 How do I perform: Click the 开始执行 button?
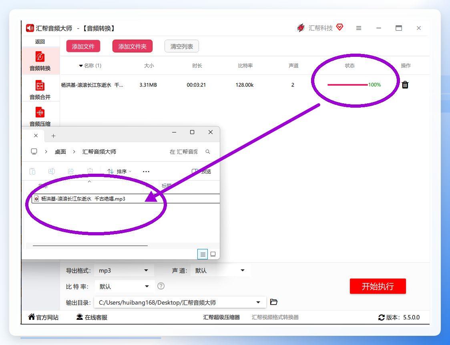tap(378, 286)
